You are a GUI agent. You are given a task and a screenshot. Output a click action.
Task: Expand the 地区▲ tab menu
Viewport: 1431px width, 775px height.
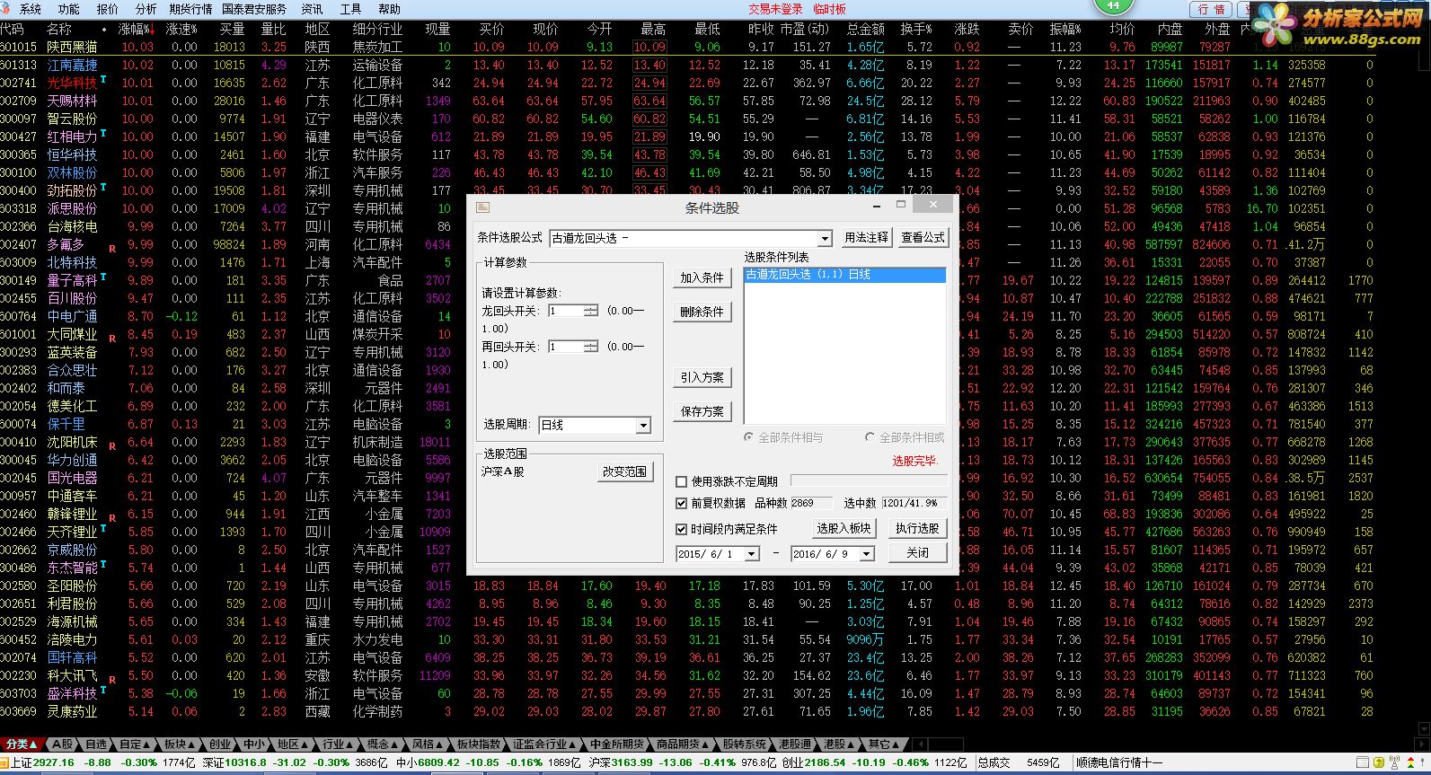tap(292, 744)
